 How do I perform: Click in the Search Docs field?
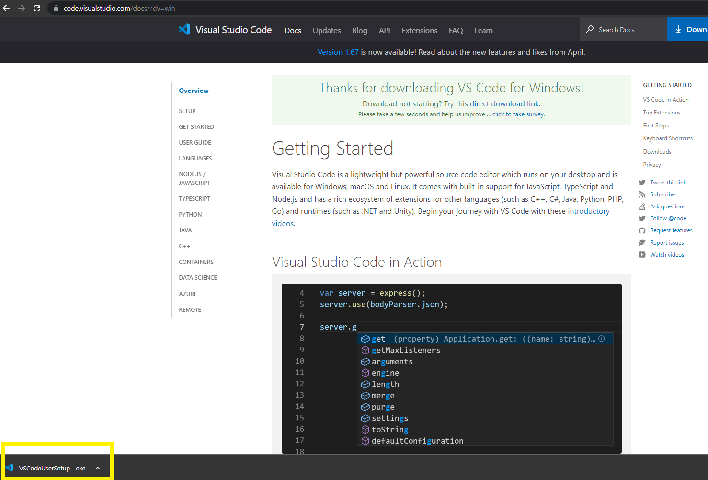tap(623, 29)
